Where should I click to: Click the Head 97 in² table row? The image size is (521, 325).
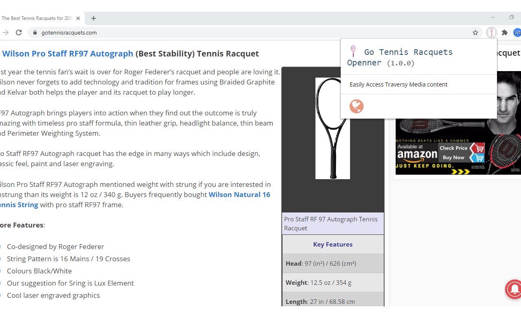(x=333, y=263)
